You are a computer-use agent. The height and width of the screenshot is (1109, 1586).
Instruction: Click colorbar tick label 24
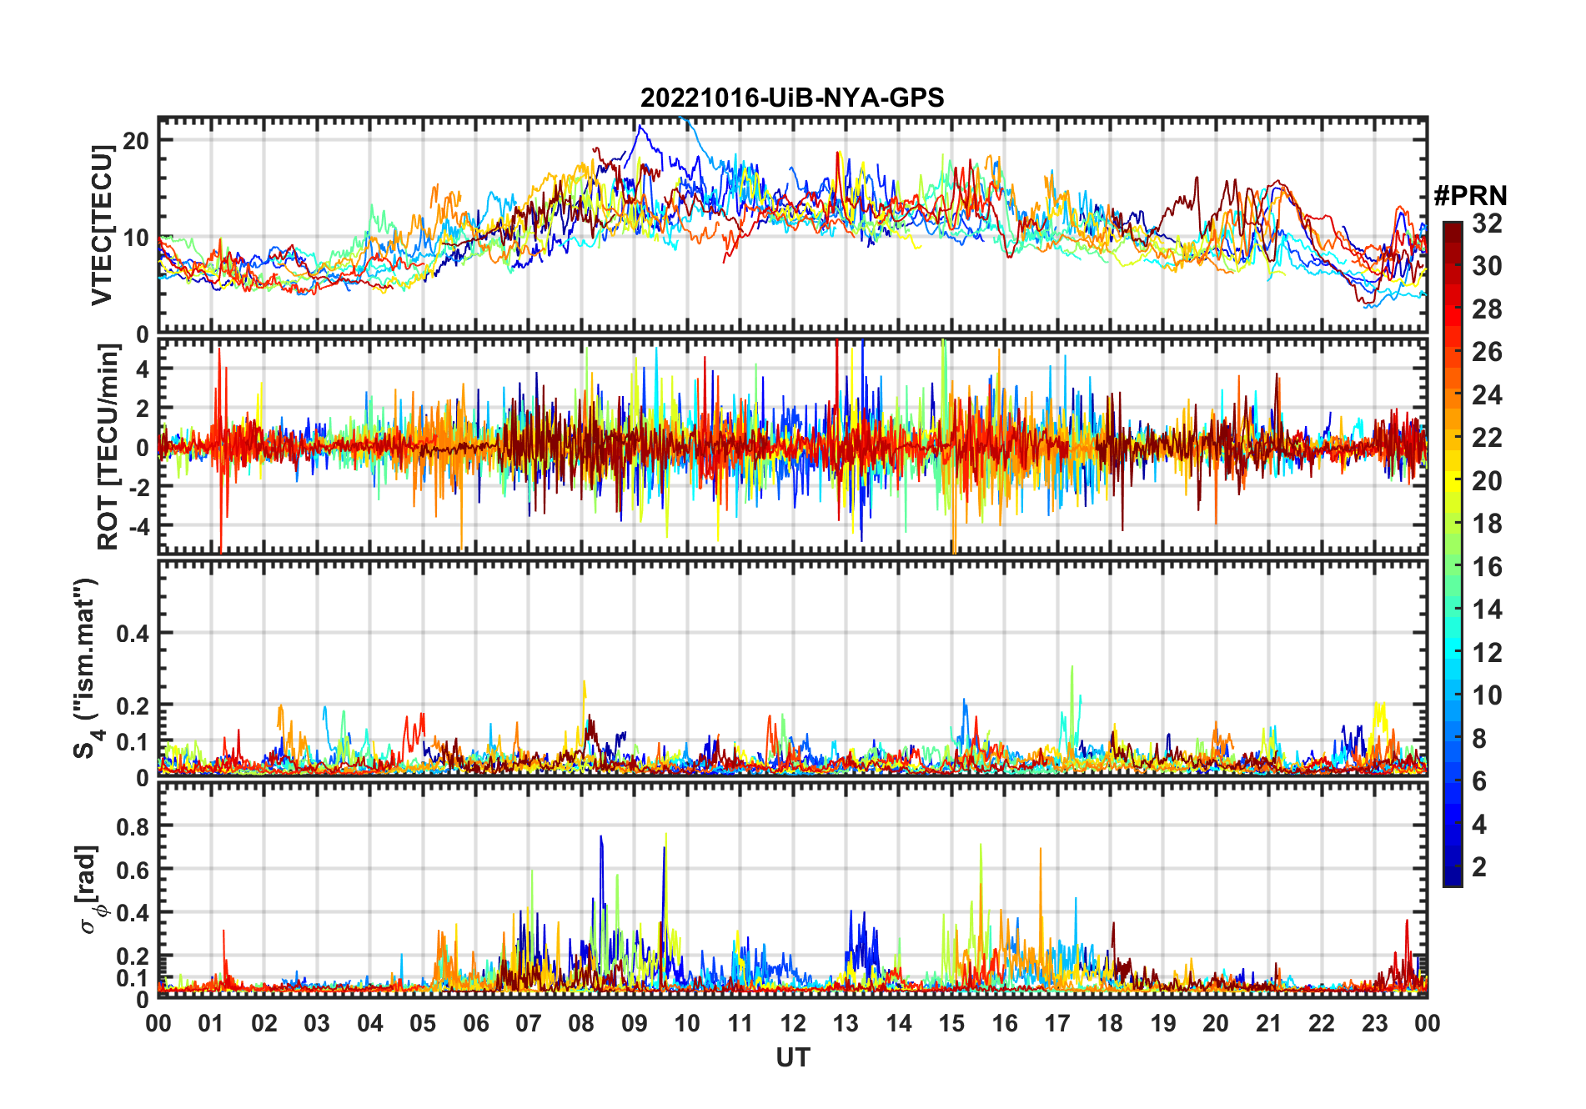(1487, 394)
